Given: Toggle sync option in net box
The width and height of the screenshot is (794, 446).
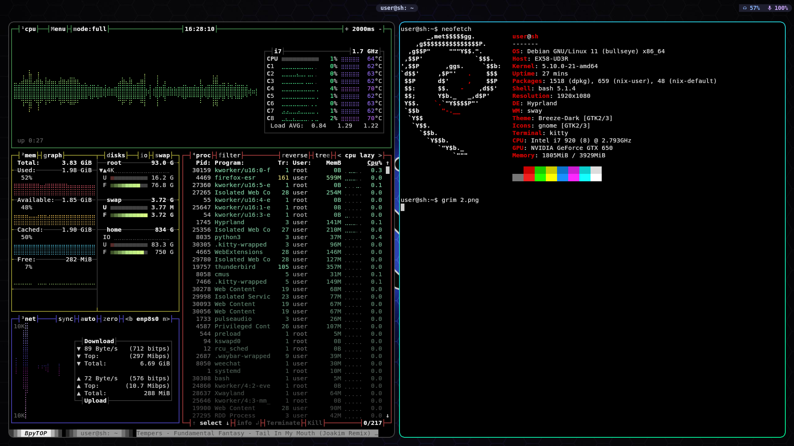Looking at the screenshot, I should [x=65, y=319].
